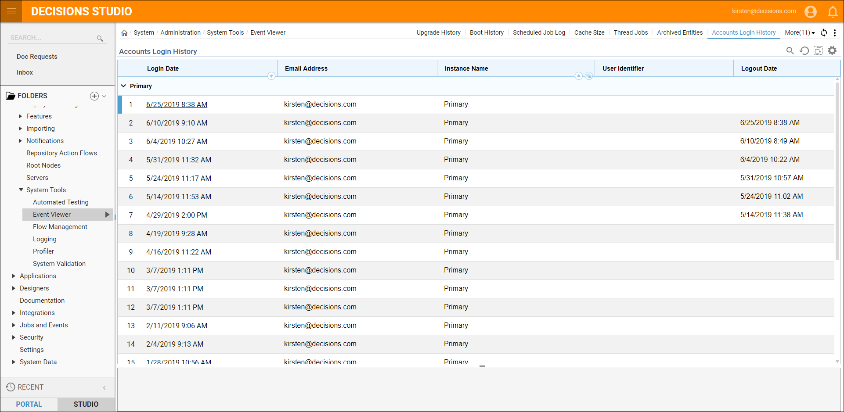The height and width of the screenshot is (412, 844).
Task: Collapse the System Tools folder
Action: 21,190
